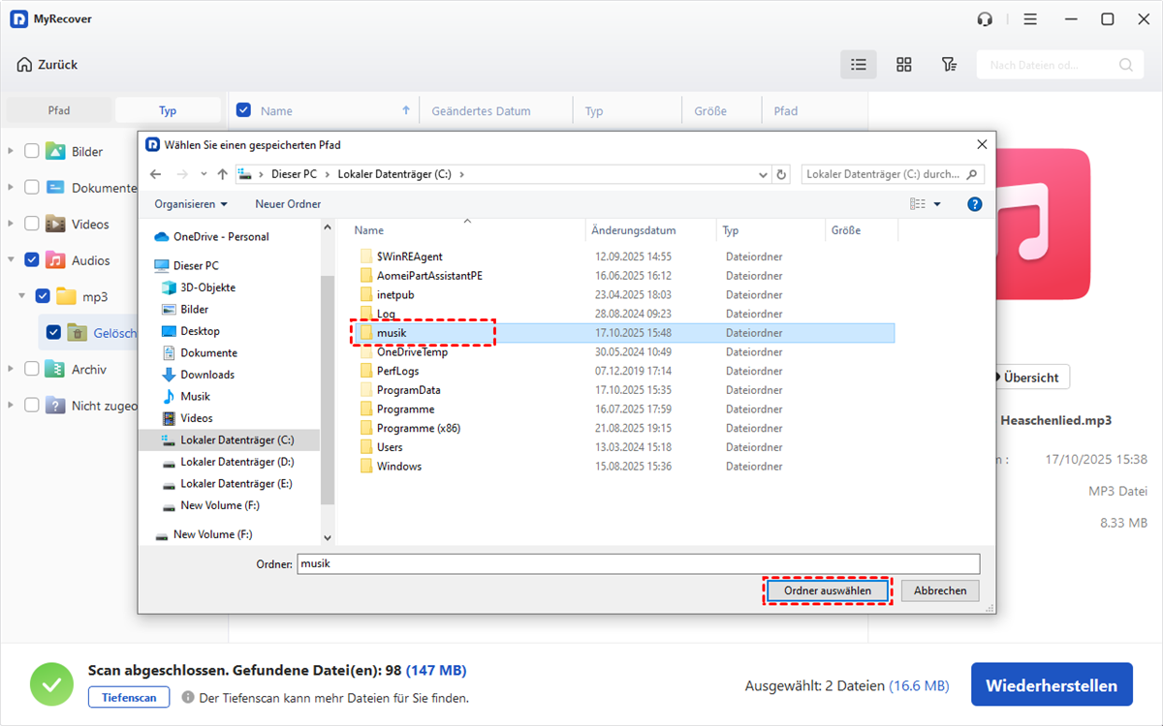Click the blue help question mark icon
1163x726 pixels.
click(x=975, y=204)
